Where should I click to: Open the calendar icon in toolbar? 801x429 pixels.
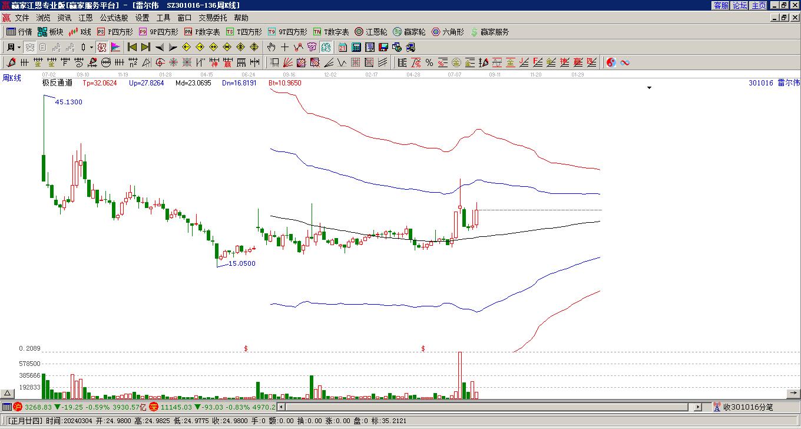point(343,47)
